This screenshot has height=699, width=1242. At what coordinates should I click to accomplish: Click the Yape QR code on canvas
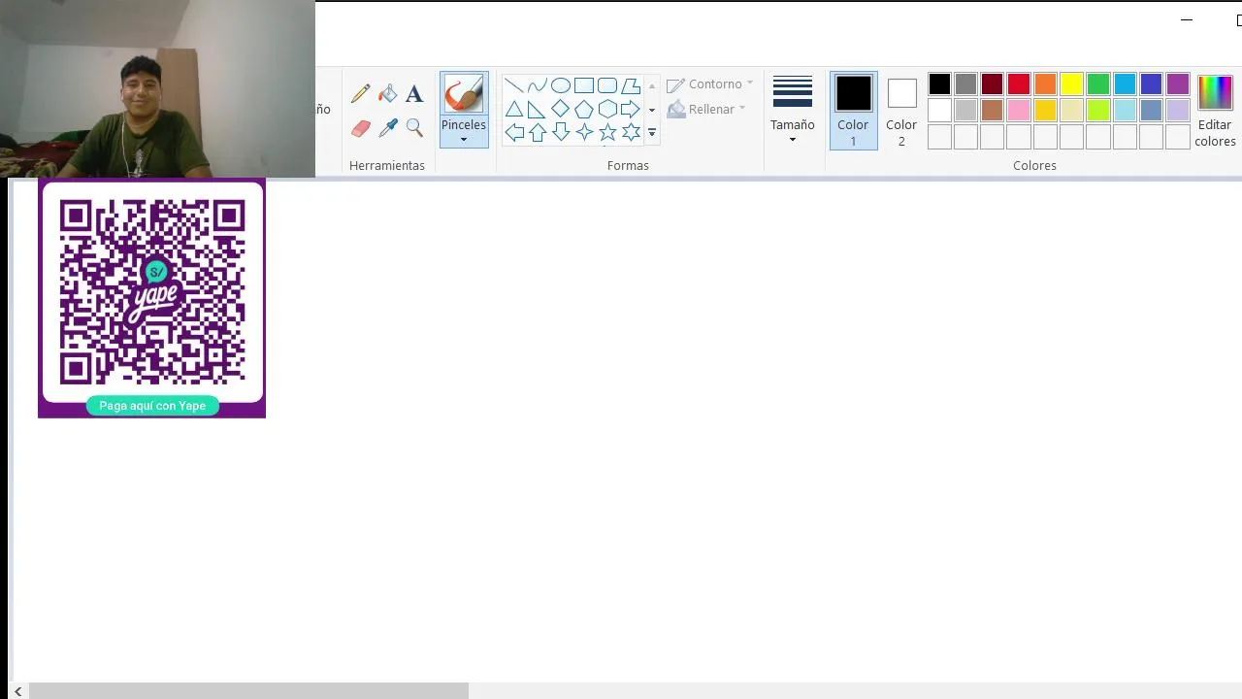pyautogui.click(x=152, y=291)
